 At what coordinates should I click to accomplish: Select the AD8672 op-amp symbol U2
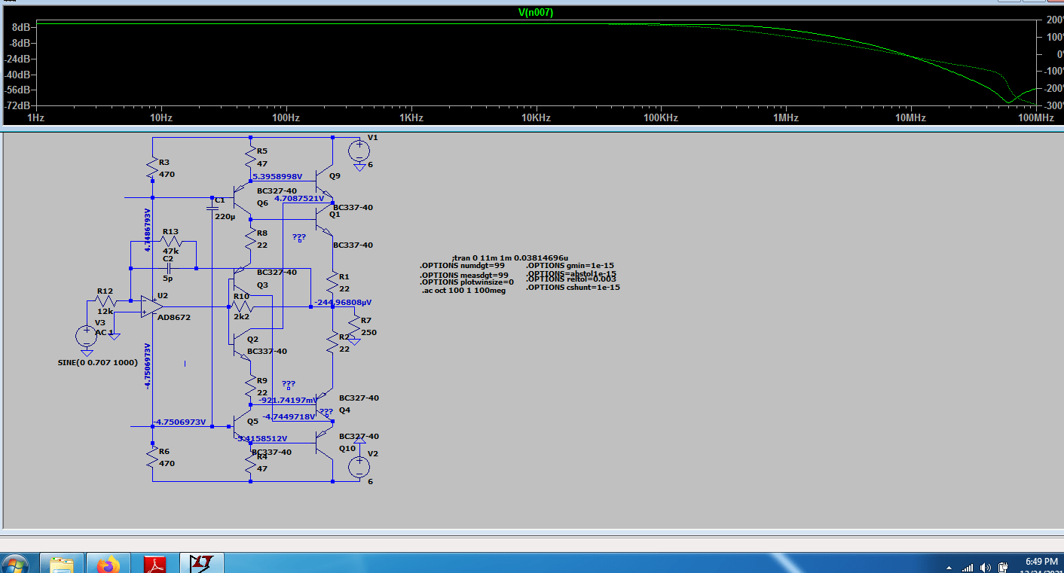pyautogui.click(x=153, y=306)
